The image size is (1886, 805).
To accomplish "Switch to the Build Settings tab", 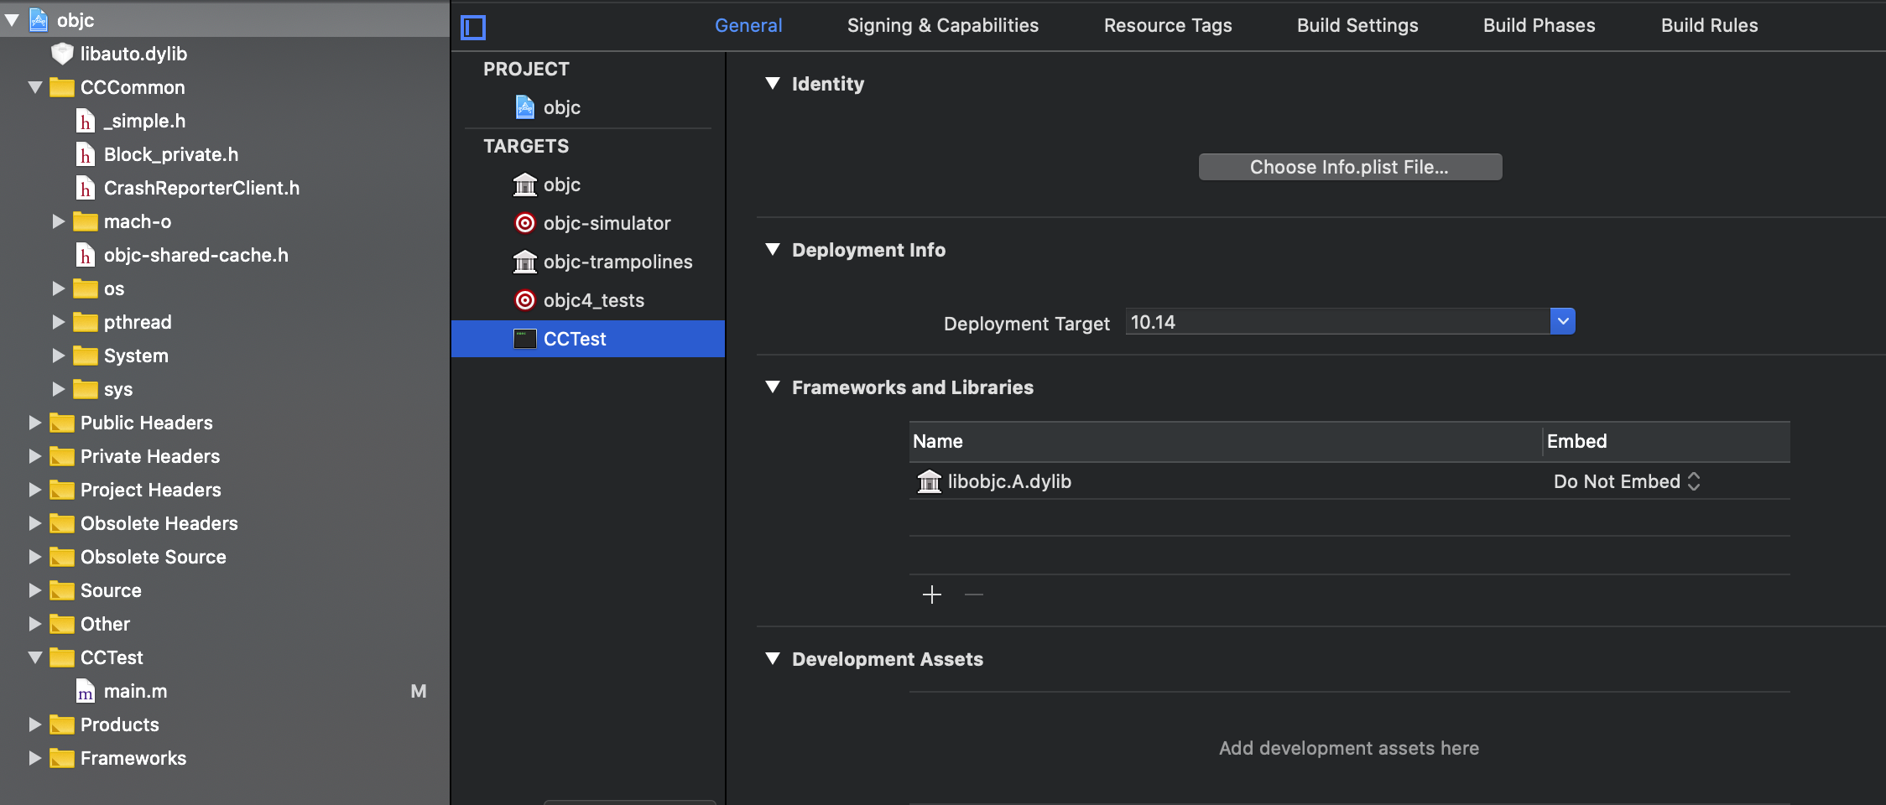I will [x=1357, y=25].
